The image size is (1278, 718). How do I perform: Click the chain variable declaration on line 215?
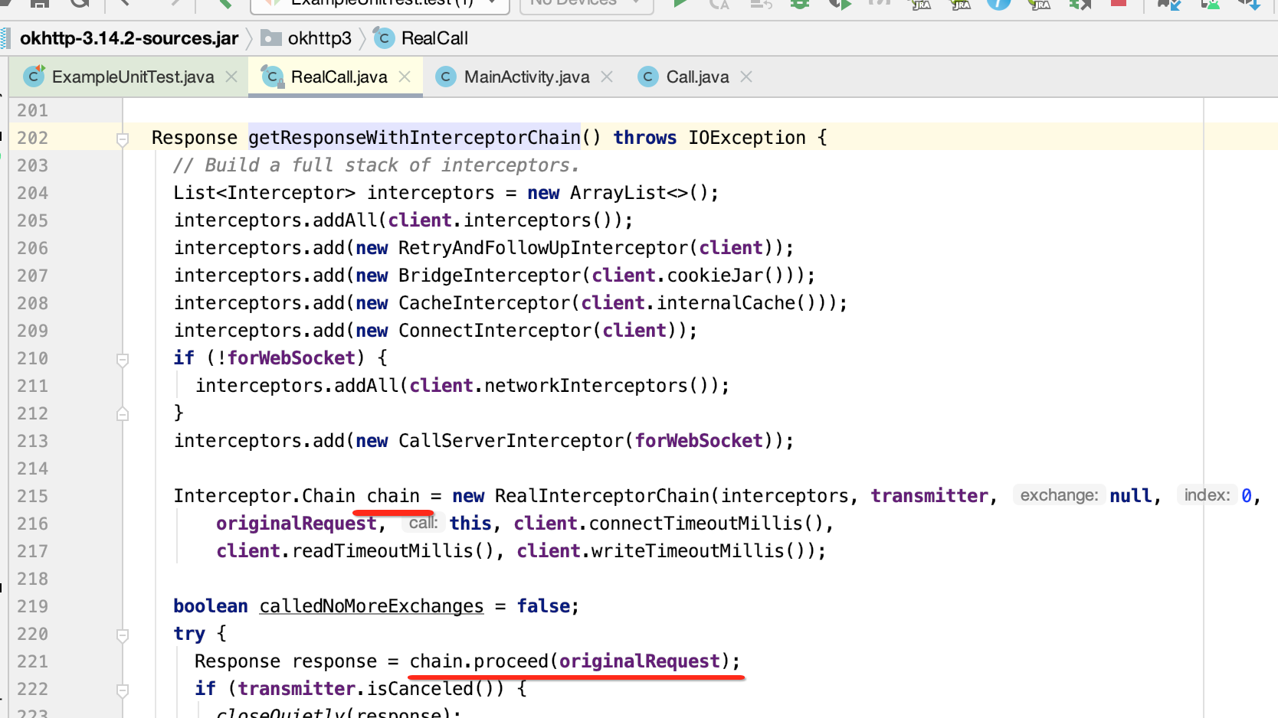(x=393, y=496)
